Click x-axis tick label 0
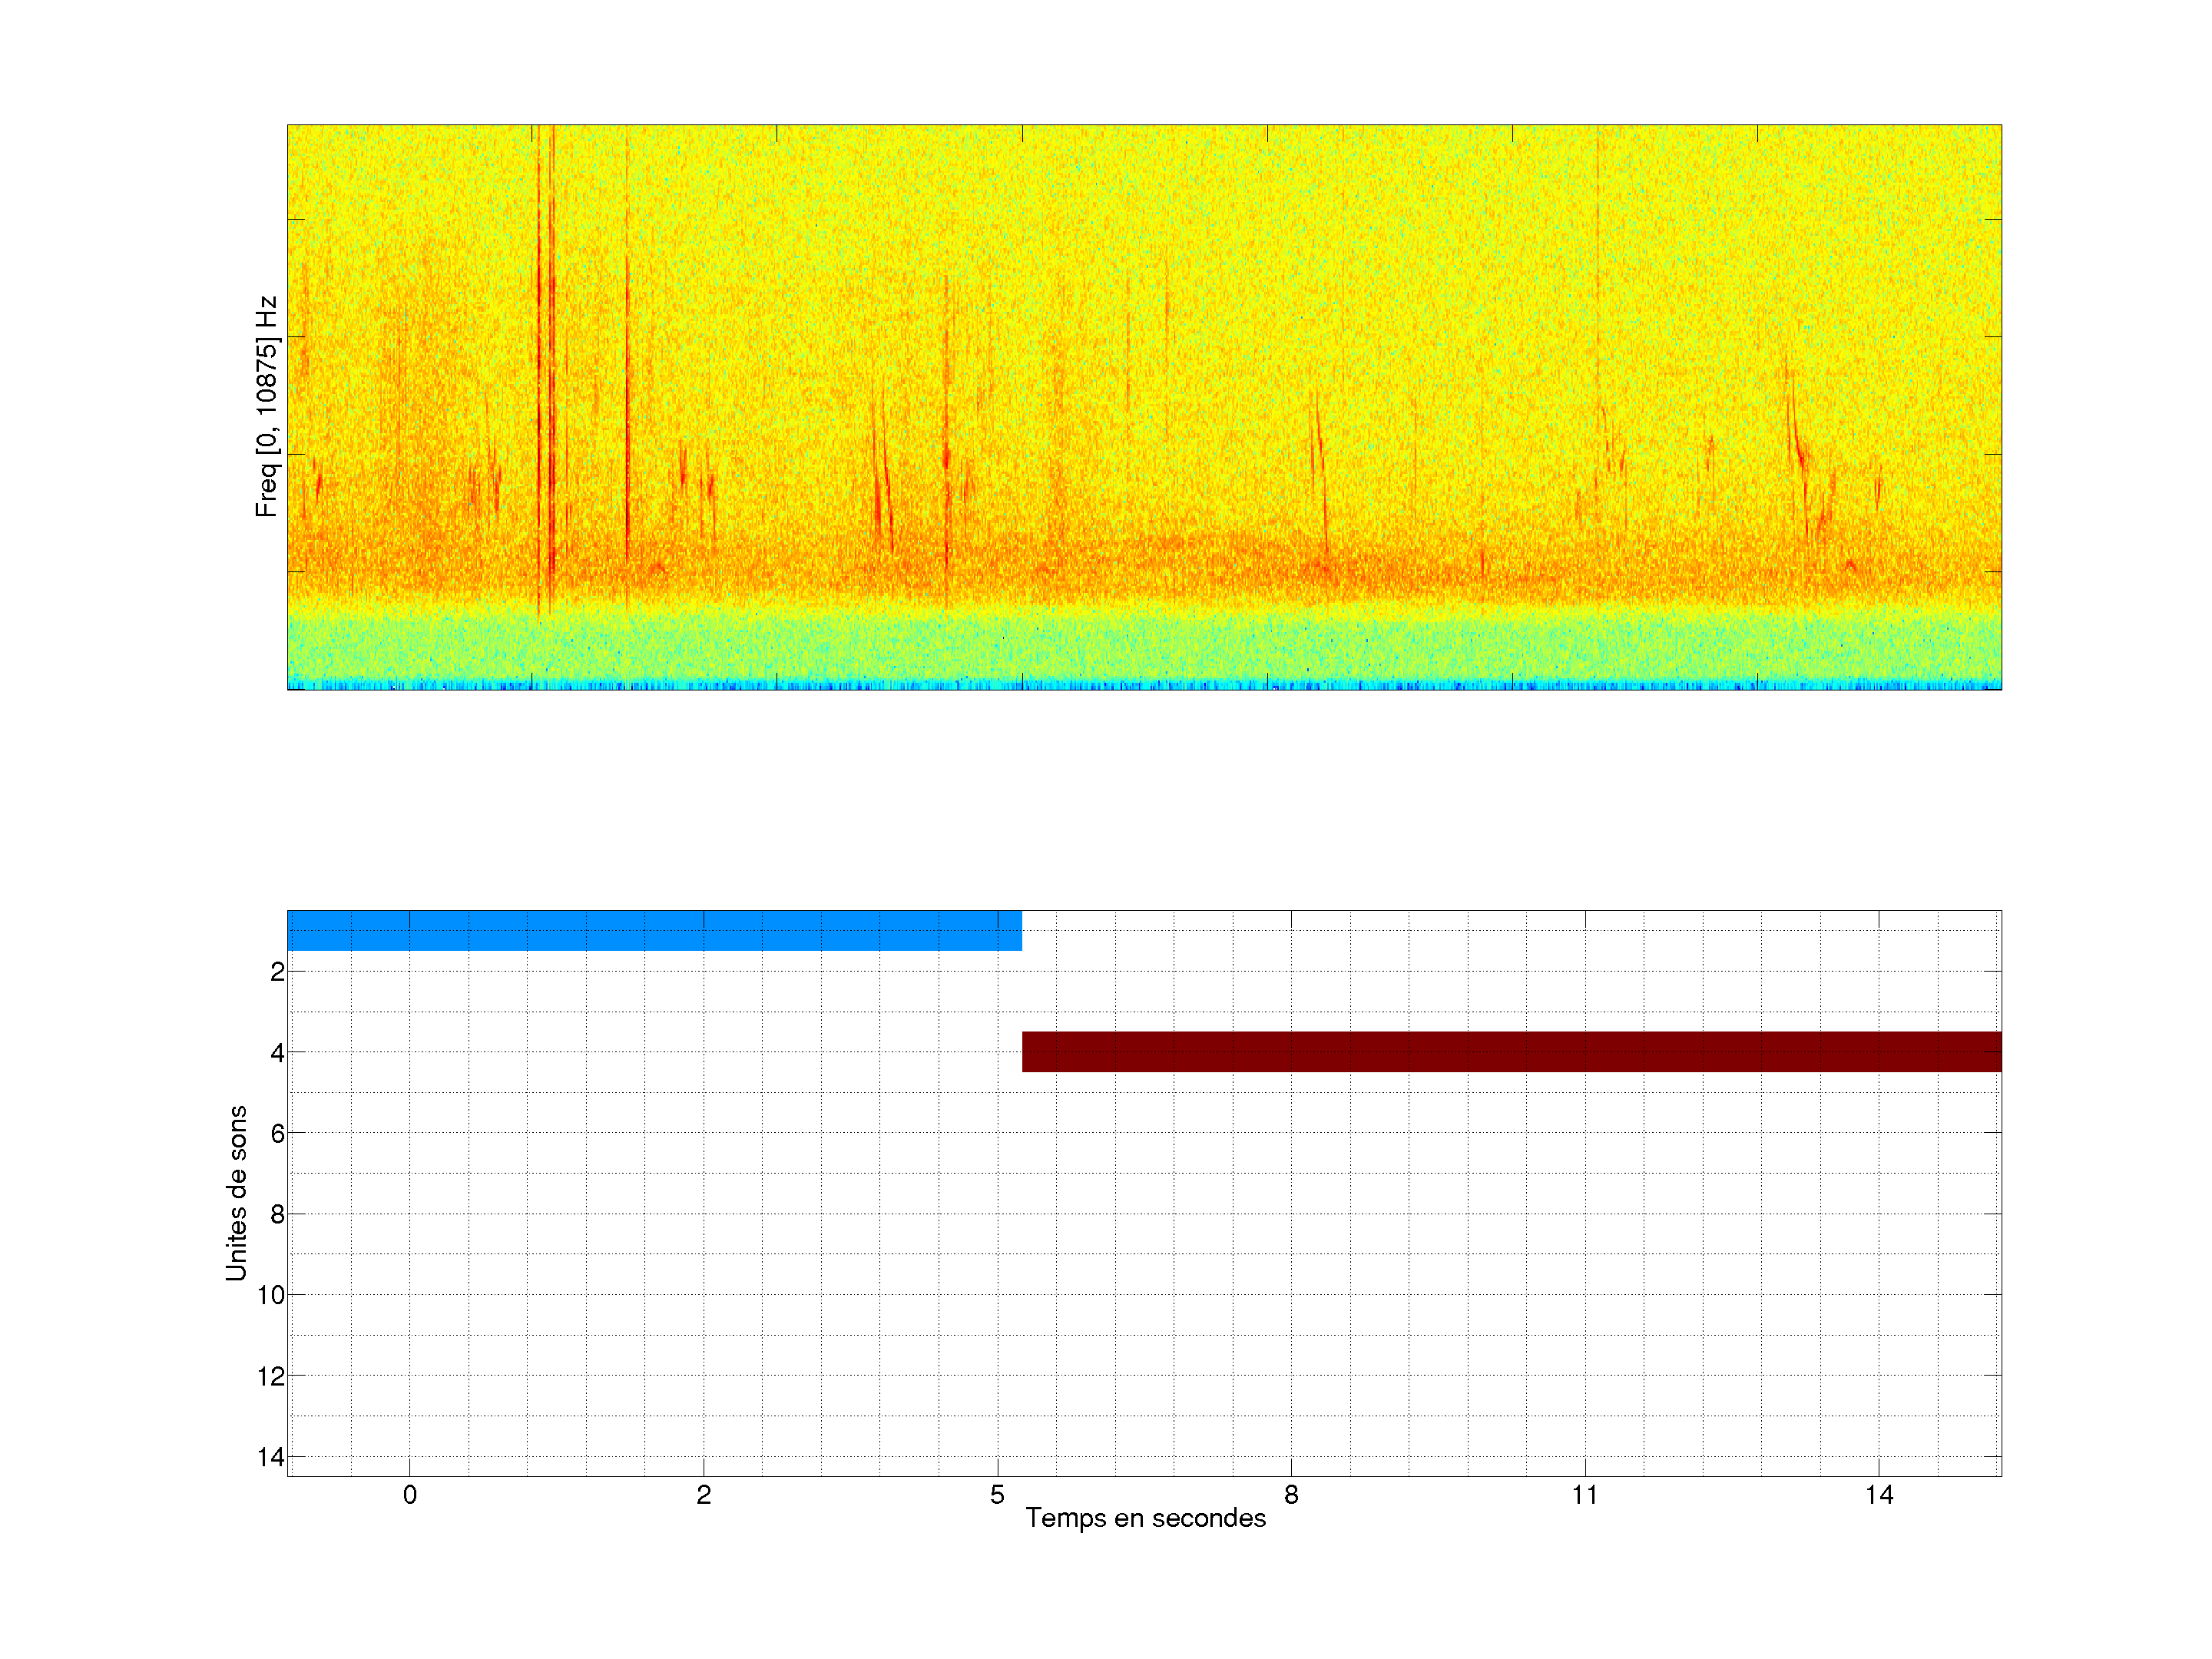 tap(410, 1495)
